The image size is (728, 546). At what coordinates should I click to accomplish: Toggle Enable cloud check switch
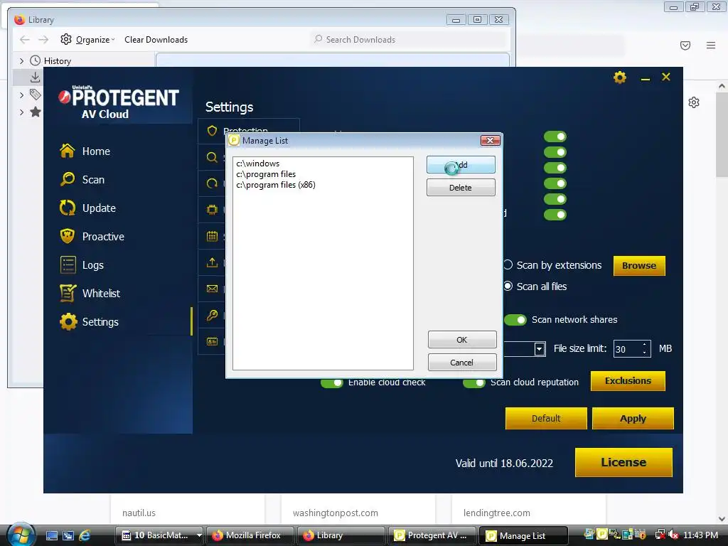pos(332,382)
